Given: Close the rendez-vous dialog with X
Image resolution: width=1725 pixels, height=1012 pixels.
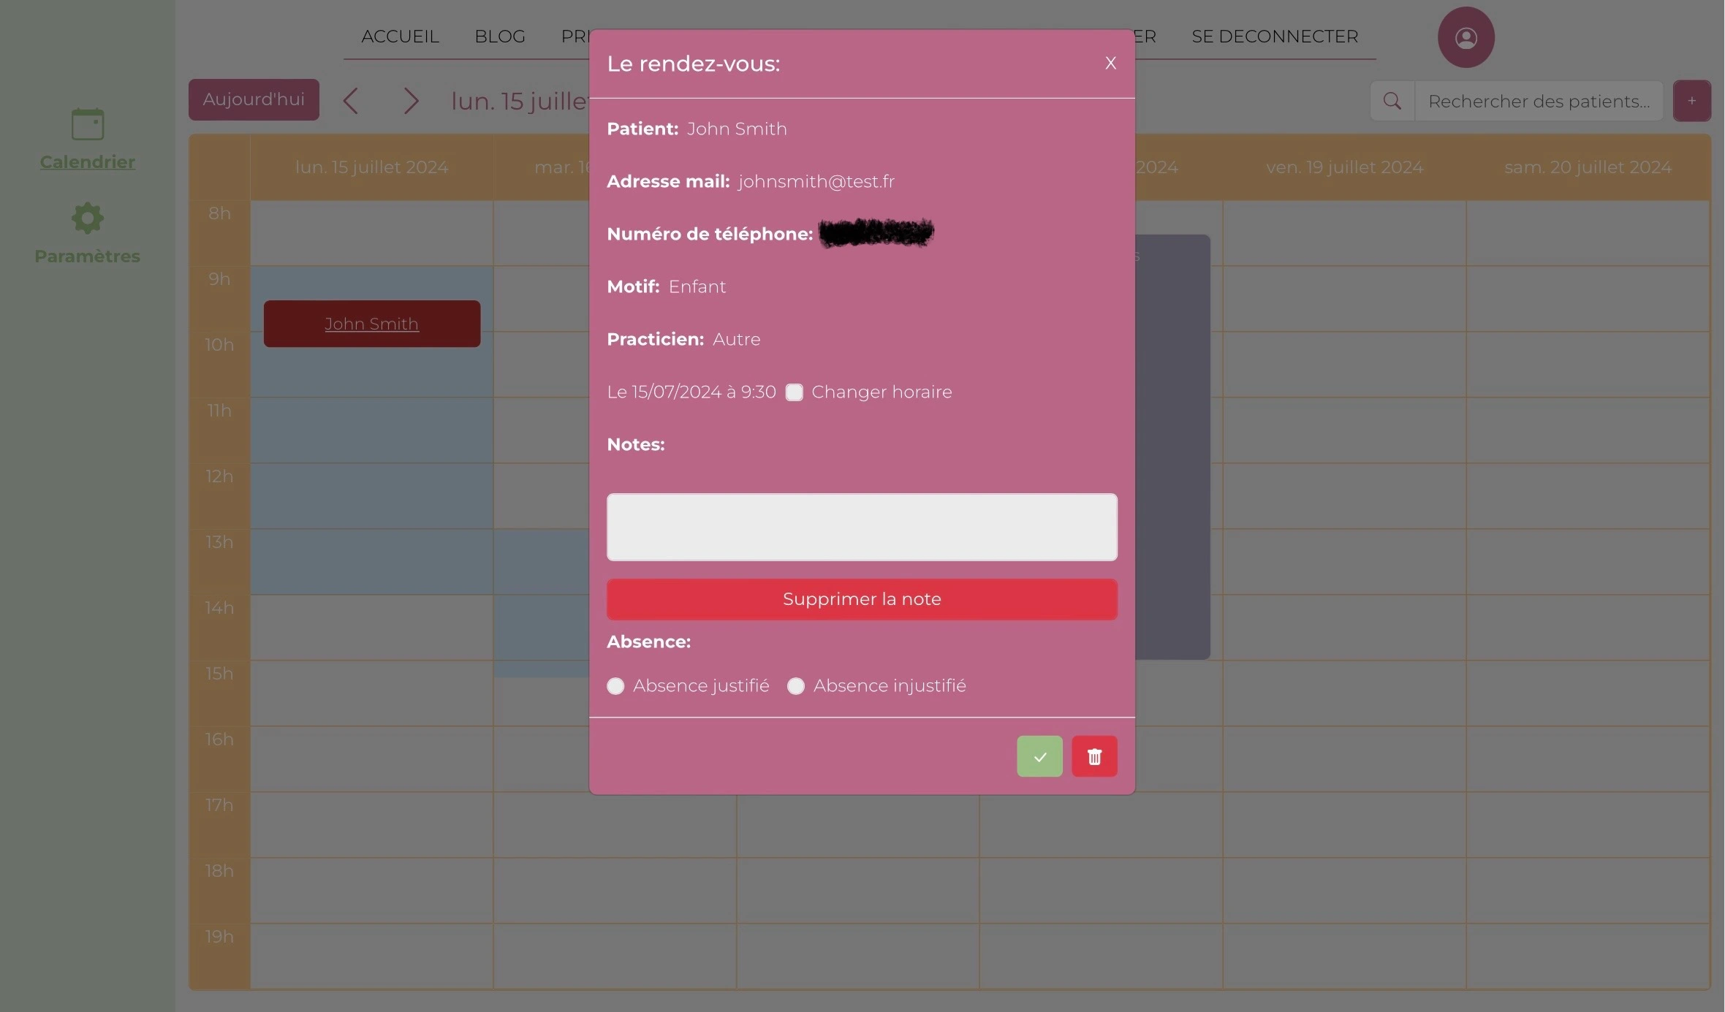Looking at the screenshot, I should (1110, 64).
